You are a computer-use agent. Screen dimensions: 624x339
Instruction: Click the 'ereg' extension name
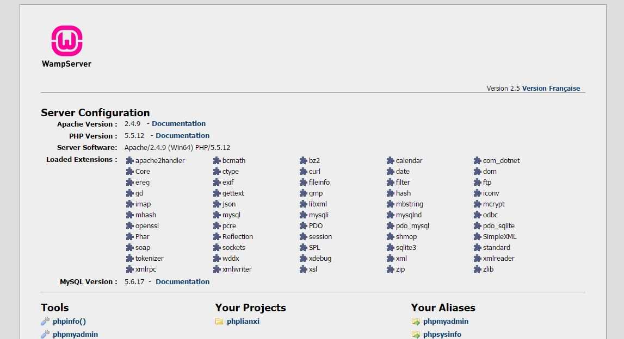(x=143, y=183)
